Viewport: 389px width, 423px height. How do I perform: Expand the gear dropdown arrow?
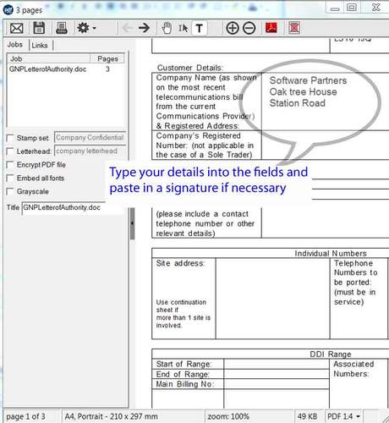click(94, 28)
